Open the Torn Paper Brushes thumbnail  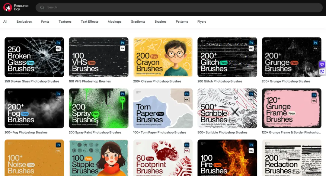[163, 108]
